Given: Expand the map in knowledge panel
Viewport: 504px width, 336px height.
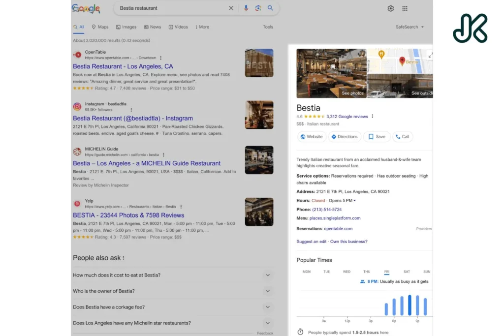Looking at the screenshot, I should pyautogui.click(x=430, y=55).
